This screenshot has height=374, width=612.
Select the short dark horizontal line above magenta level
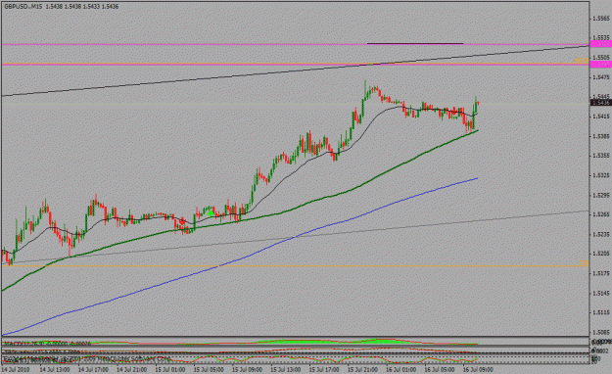pos(415,43)
